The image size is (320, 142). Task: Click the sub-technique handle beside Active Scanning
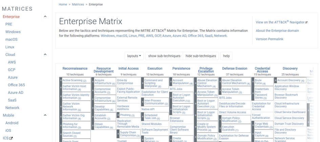click(x=61, y=80)
